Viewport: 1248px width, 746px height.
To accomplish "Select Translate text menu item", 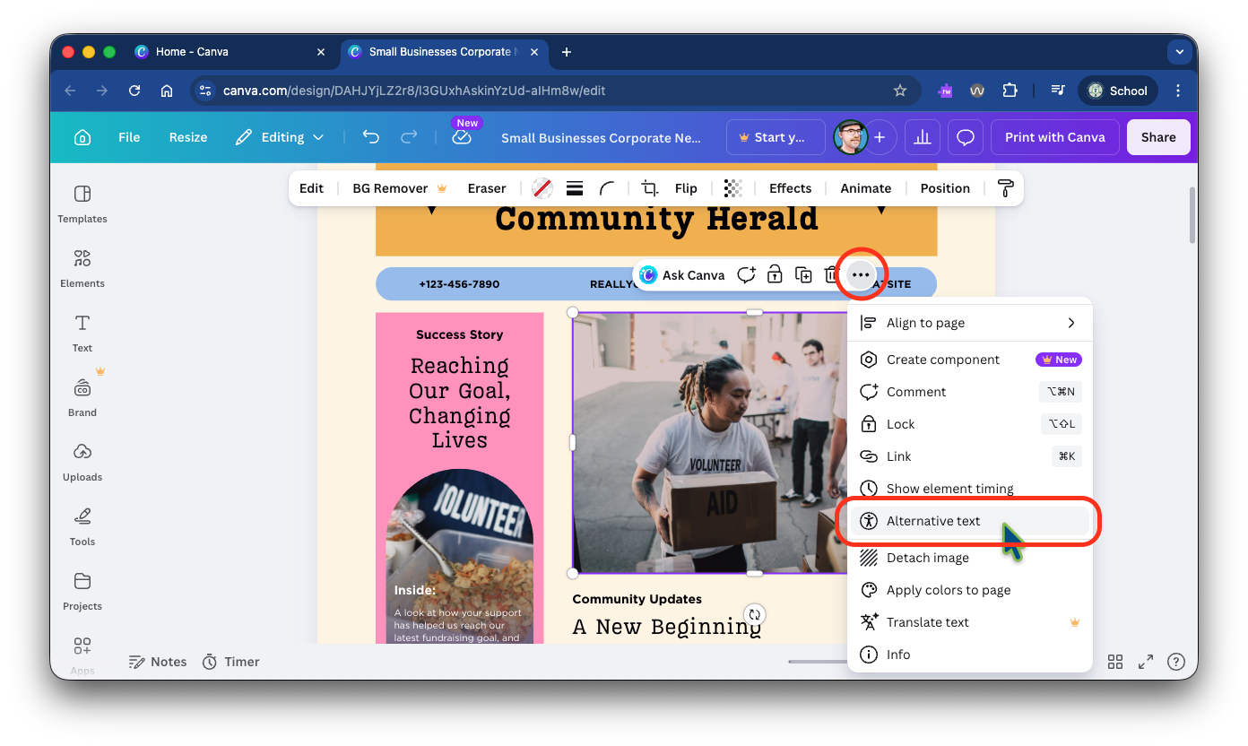I will click(x=970, y=622).
